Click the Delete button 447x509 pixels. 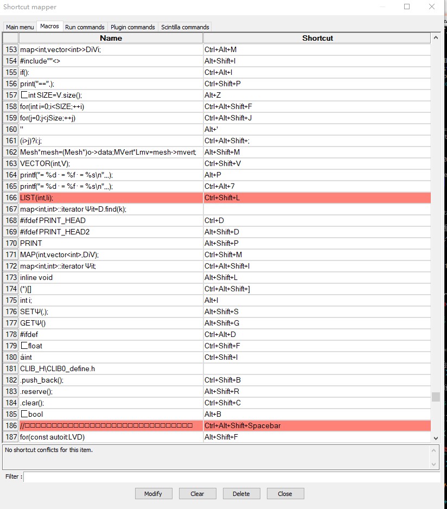click(x=241, y=493)
